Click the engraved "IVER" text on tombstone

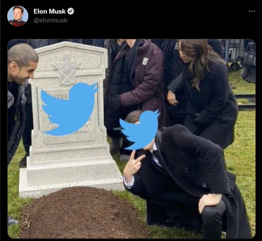coord(62,96)
